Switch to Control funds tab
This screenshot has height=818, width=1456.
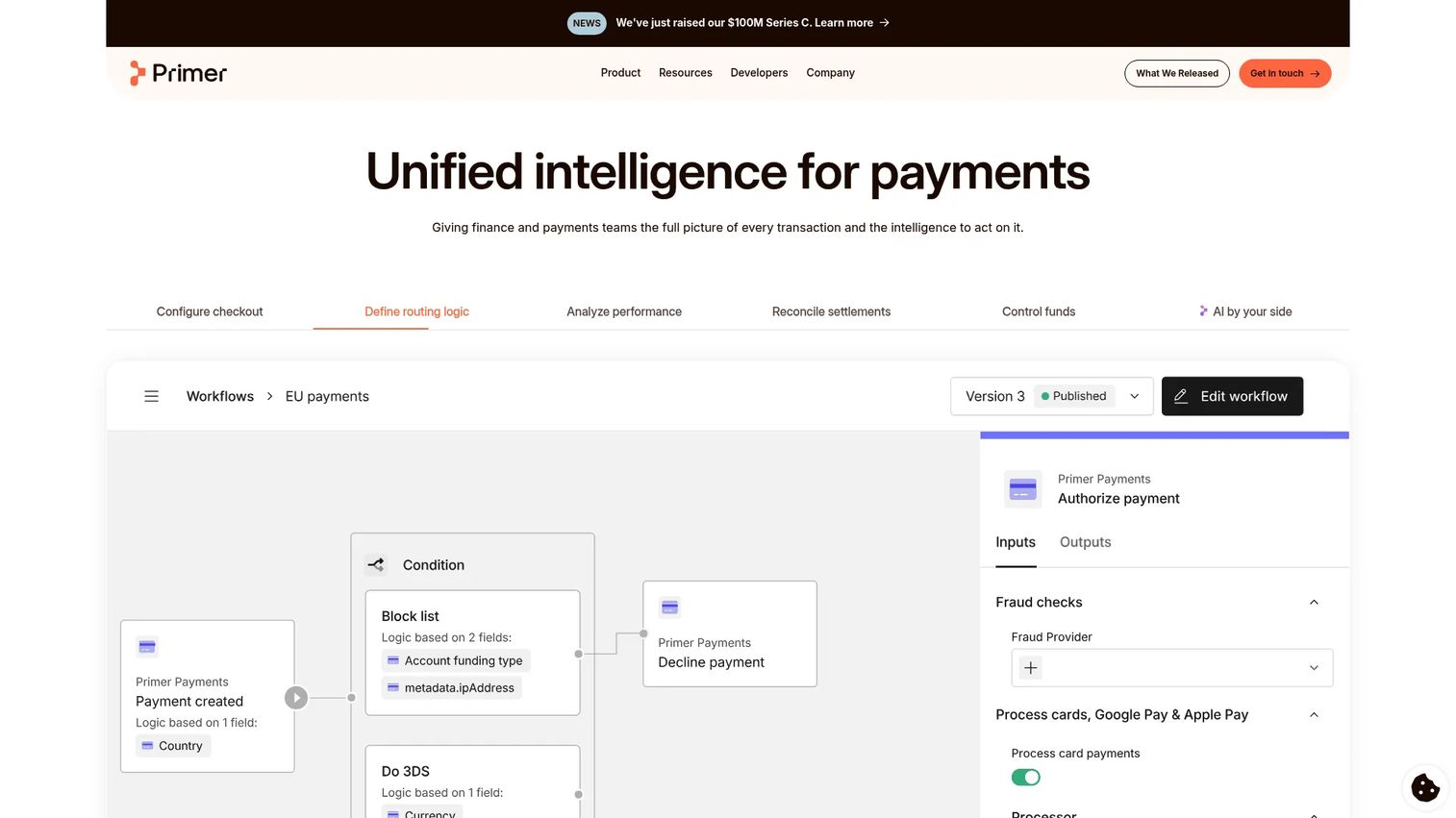(x=1039, y=311)
